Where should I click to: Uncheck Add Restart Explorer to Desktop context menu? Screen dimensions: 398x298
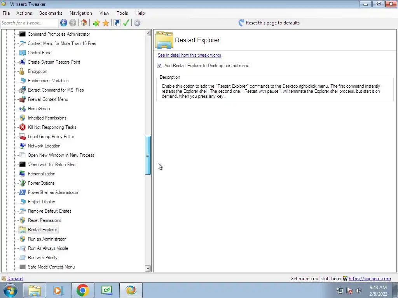pyautogui.click(x=159, y=65)
